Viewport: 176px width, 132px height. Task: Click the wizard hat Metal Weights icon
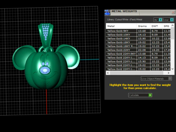click(107, 12)
